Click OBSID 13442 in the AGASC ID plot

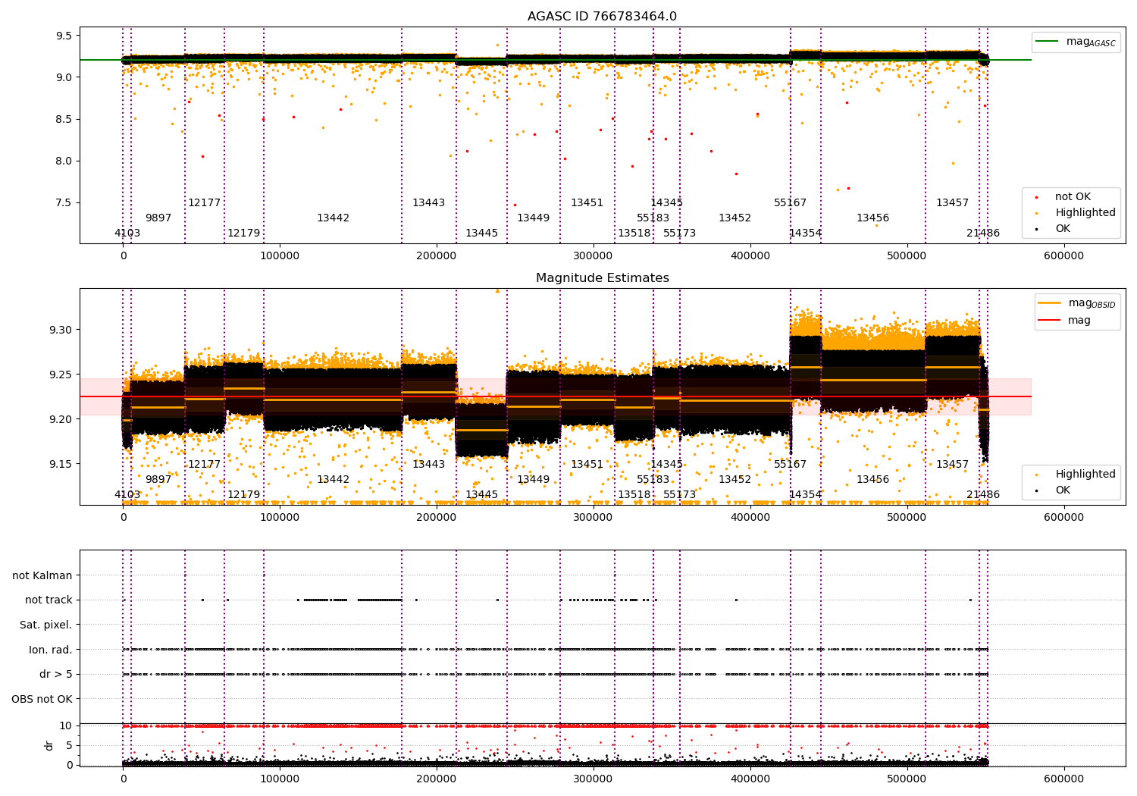point(334,218)
